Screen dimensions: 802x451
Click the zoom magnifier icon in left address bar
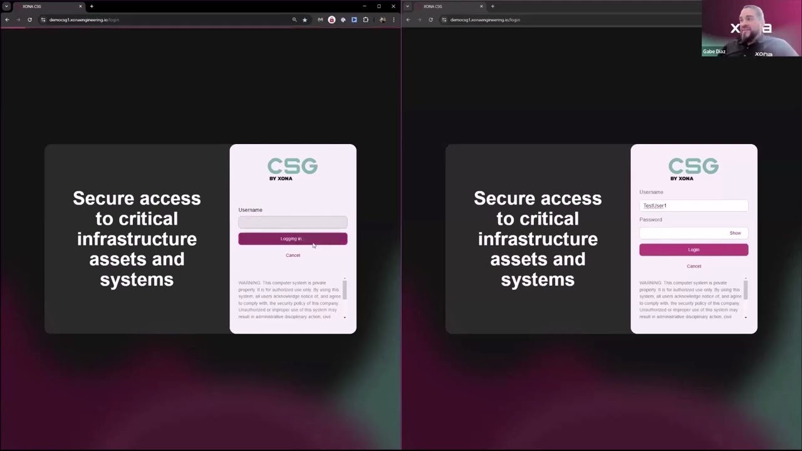coord(294,19)
